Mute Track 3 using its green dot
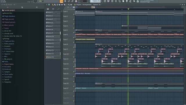The width and height of the screenshot is (186, 105). click(x=74, y=24)
